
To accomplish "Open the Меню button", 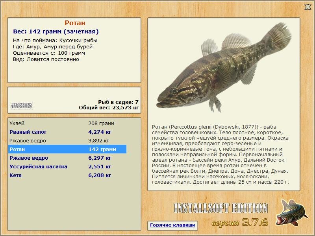I will pyautogui.click(x=22, y=105).
